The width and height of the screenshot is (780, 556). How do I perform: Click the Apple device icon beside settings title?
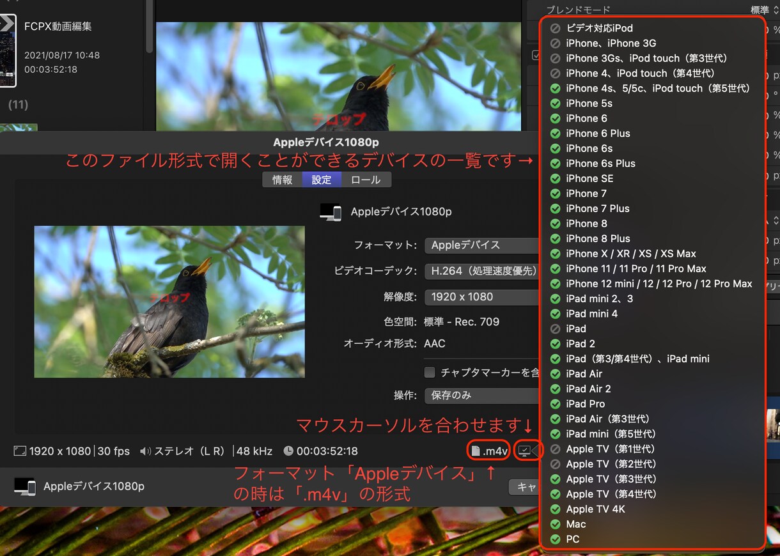coord(331,212)
